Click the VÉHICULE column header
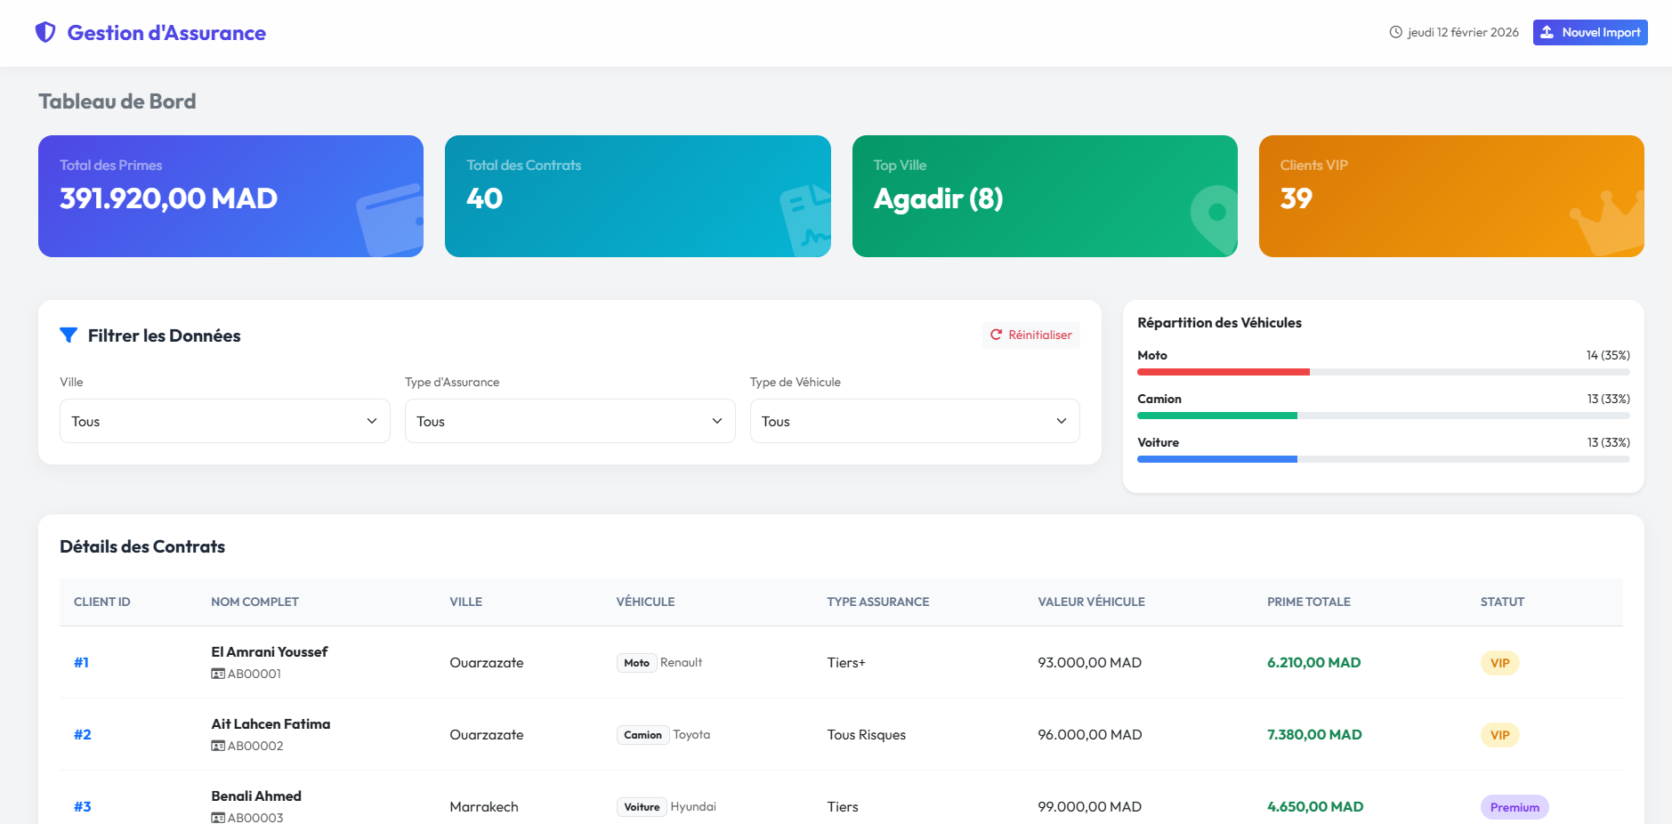The height and width of the screenshot is (824, 1672). click(645, 602)
